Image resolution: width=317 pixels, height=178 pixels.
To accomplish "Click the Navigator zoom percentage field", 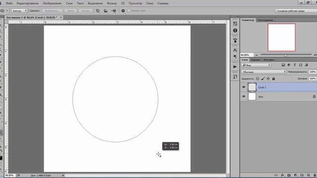I will point(247,55).
